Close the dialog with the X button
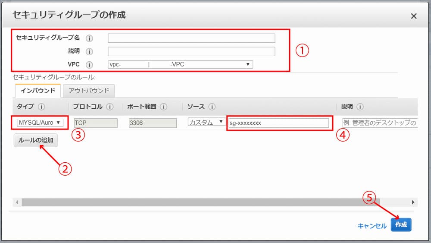This screenshot has height=243, width=431. coord(413,16)
